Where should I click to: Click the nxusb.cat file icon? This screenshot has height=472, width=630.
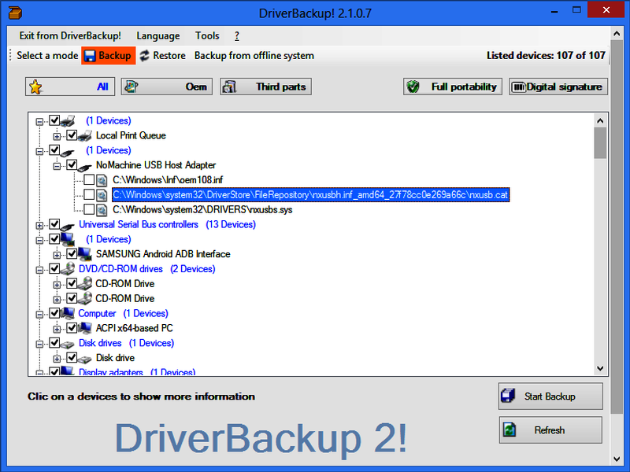coord(102,195)
